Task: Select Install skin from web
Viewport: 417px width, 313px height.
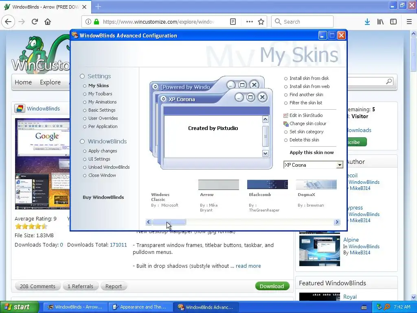Action: pyautogui.click(x=309, y=86)
